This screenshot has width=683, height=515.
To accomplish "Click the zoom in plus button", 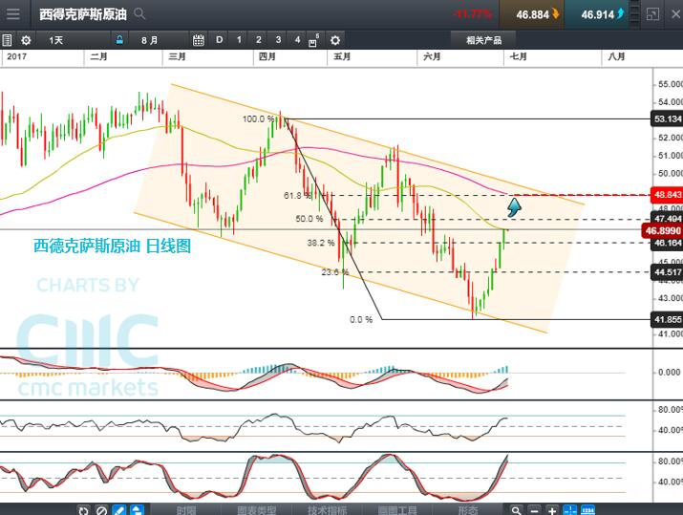I will point(553,509).
